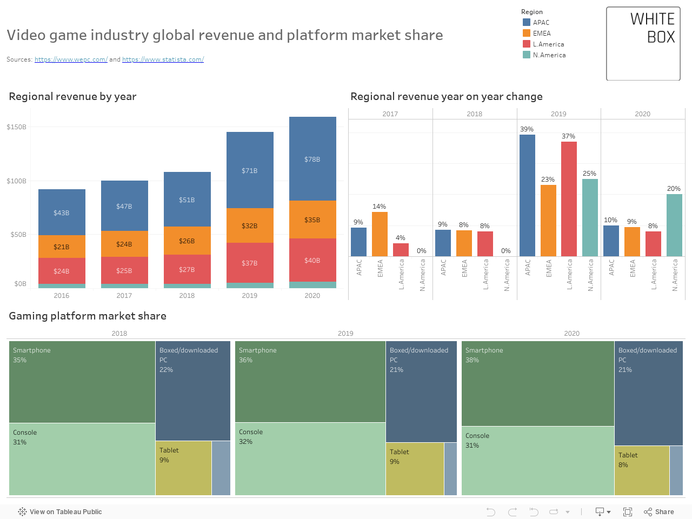Image resolution: width=692 pixels, height=519 pixels.
Task: Select the 2016 APAC $43B bar segment
Action: click(62, 212)
